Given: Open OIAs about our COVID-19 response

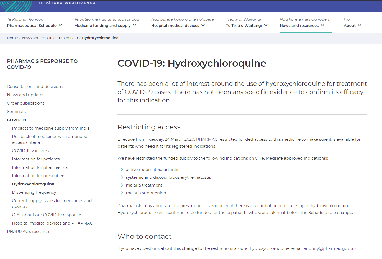Looking at the screenshot, I should click(x=47, y=215).
